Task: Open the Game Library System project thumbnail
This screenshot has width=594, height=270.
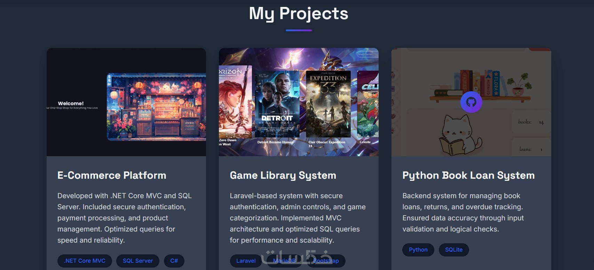Action: [x=299, y=102]
